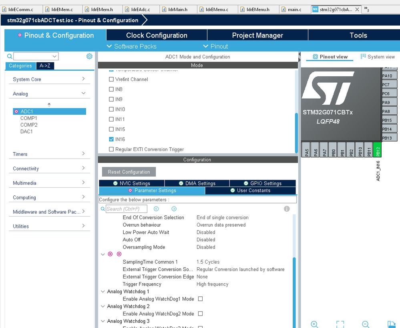Viewport: 400px width, 328px height.
Task: Click the parameter search magnifier icon
Action: click(x=103, y=209)
